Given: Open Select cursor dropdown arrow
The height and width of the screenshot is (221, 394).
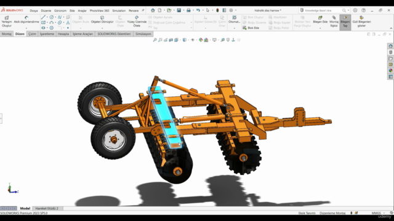Looking at the screenshot, I should coord(212,10).
